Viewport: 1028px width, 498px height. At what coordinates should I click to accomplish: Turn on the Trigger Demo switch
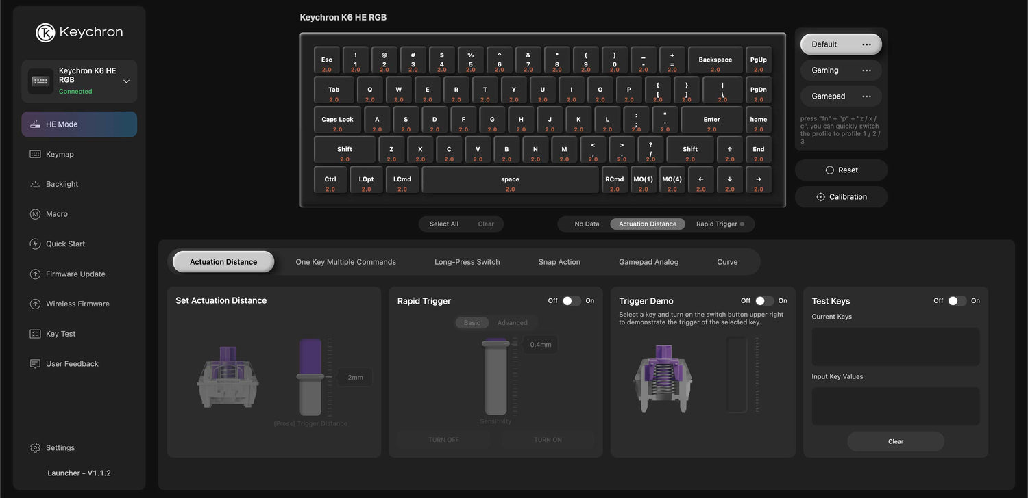point(764,301)
